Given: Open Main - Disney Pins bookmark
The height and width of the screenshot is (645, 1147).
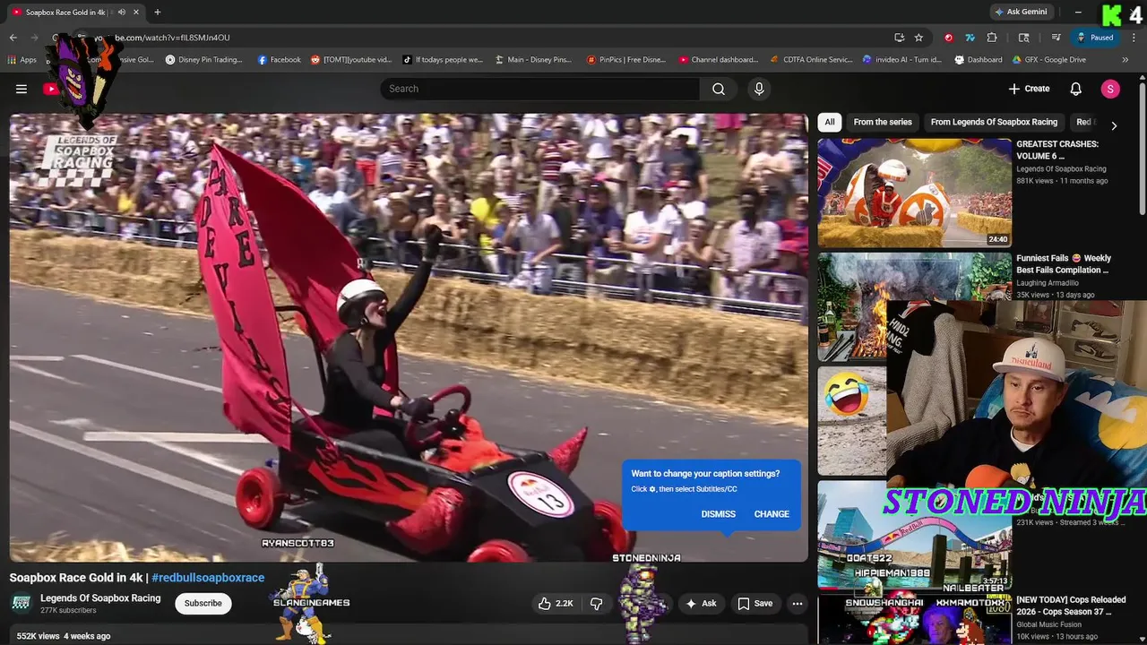Looking at the screenshot, I should [x=532, y=60].
